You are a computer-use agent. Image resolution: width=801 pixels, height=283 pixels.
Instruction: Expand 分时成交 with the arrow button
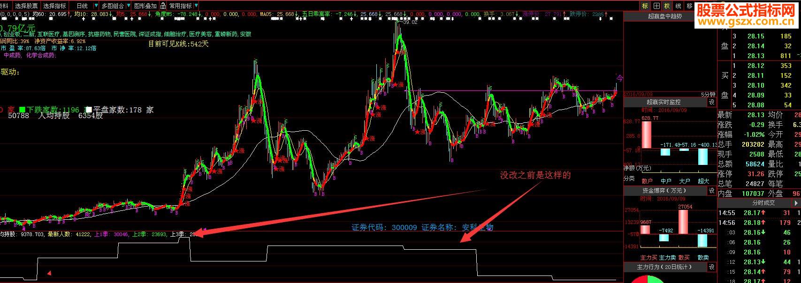pos(796,203)
